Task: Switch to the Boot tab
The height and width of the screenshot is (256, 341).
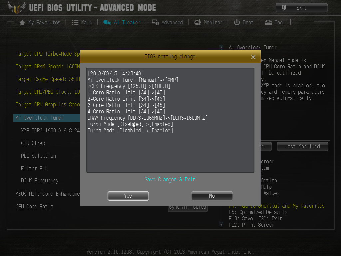Action: (243, 22)
